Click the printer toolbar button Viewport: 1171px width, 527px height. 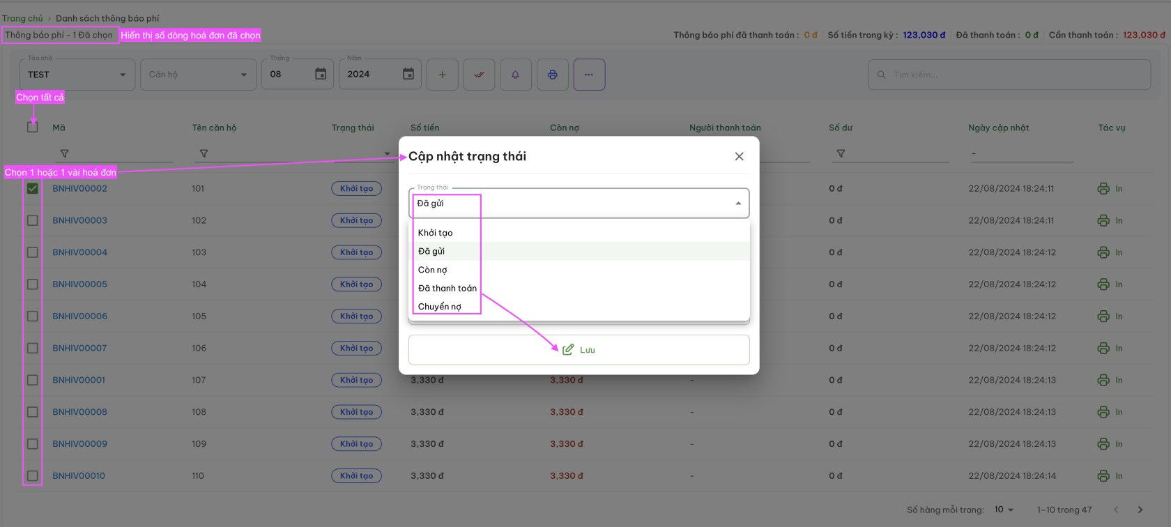[553, 75]
